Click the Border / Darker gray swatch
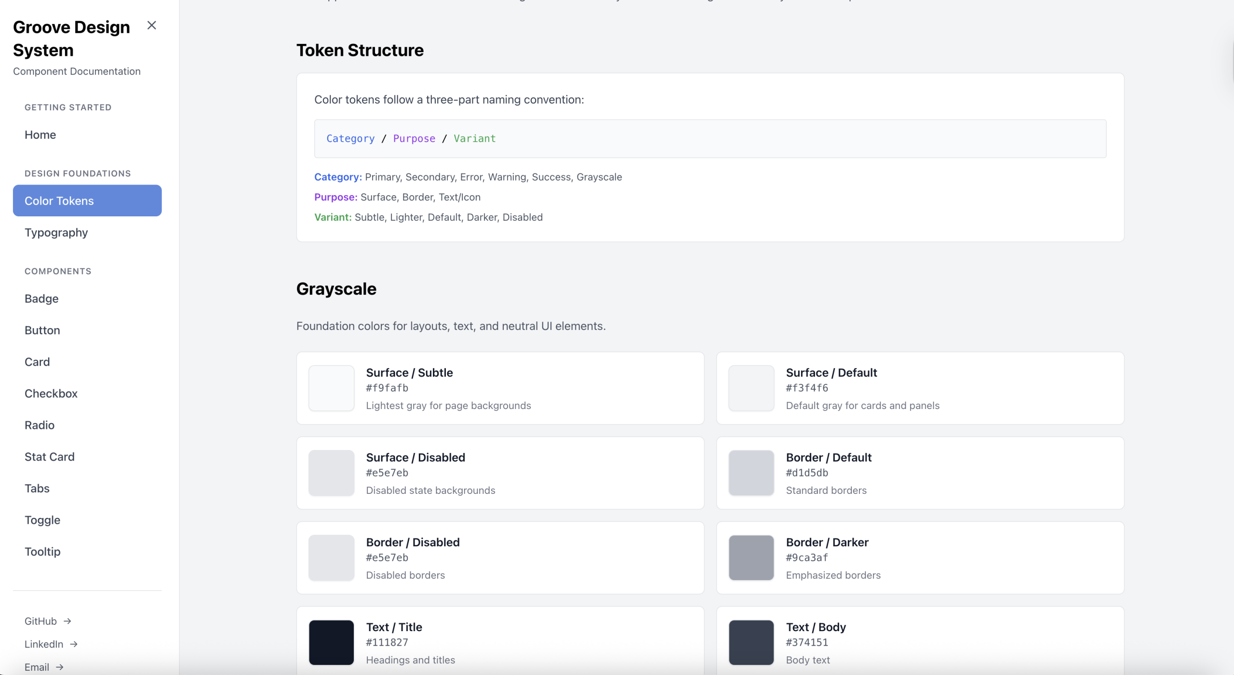This screenshot has height=675, width=1234. tap(751, 557)
